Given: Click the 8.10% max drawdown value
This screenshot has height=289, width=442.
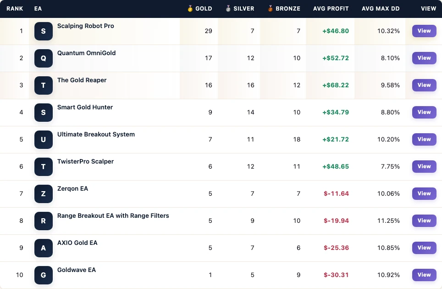Looking at the screenshot, I should (390, 58).
